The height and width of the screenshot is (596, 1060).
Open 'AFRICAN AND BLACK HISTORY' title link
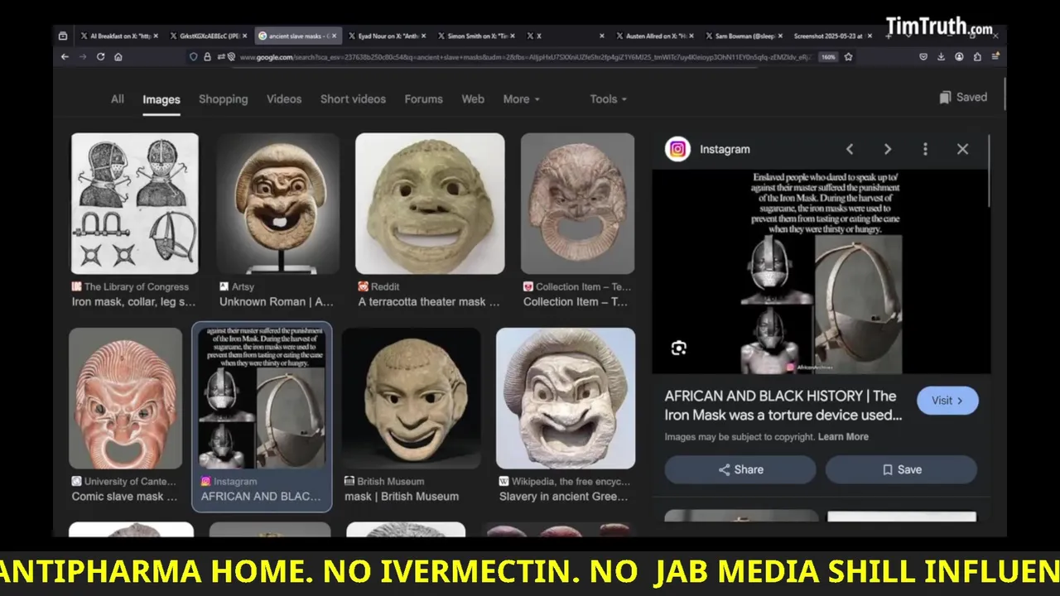coord(783,406)
